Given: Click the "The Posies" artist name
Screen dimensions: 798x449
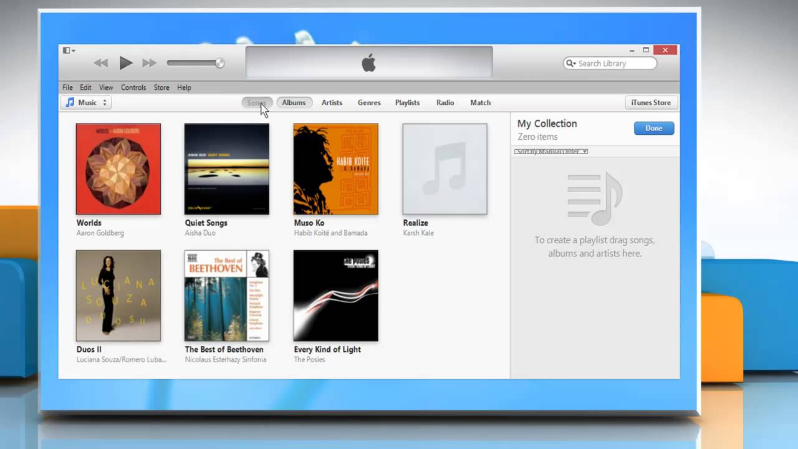Looking at the screenshot, I should pyautogui.click(x=310, y=360).
